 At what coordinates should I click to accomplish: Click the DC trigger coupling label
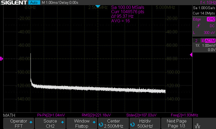tap(212, 26)
